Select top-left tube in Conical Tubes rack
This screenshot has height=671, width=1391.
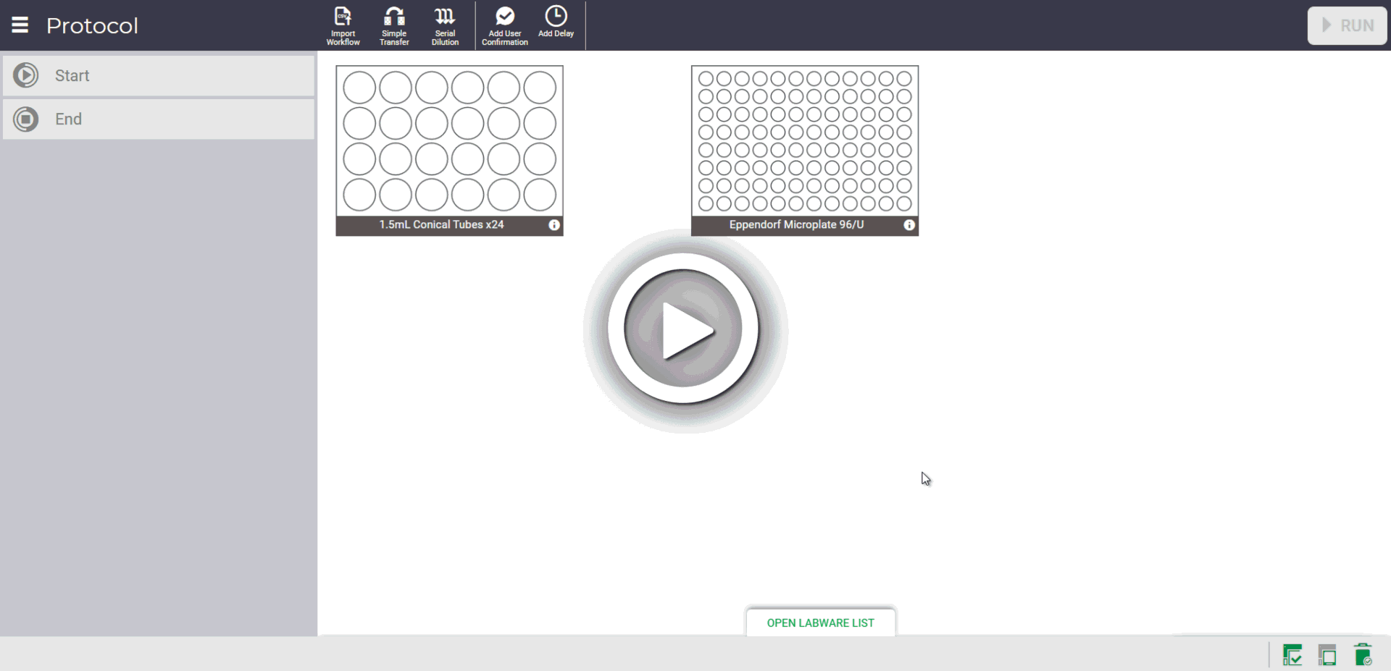(x=359, y=88)
